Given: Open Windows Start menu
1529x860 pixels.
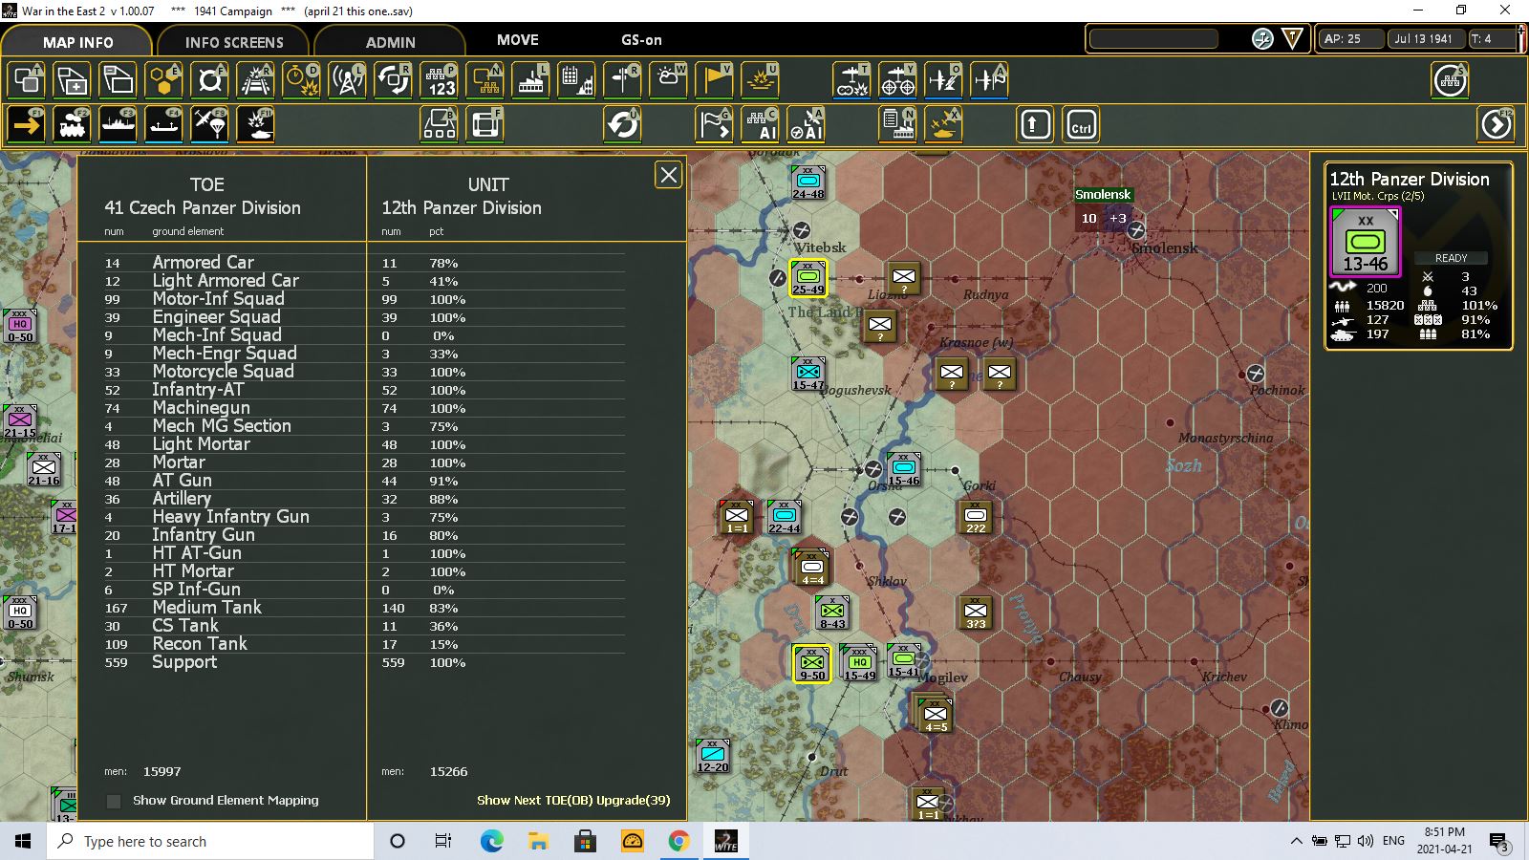Looking at the screenshot, I should [23, 841].
